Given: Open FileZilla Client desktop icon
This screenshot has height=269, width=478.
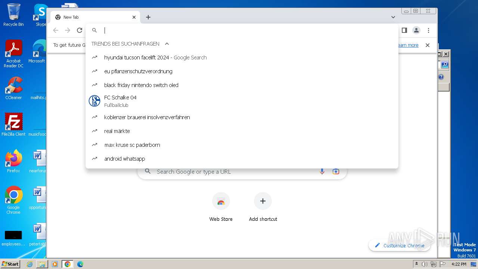Looking at the screenshot, I should pyautogui.click(x=13, y=124).
